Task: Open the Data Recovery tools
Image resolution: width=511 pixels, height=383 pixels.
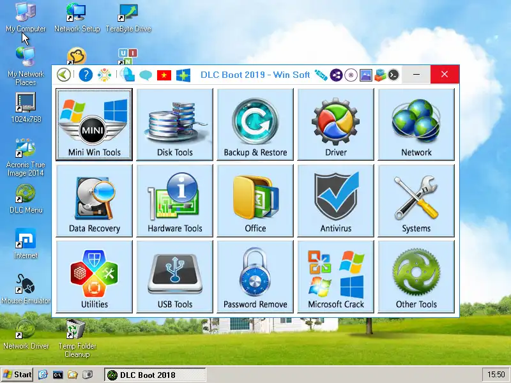Action: [94, 200]
